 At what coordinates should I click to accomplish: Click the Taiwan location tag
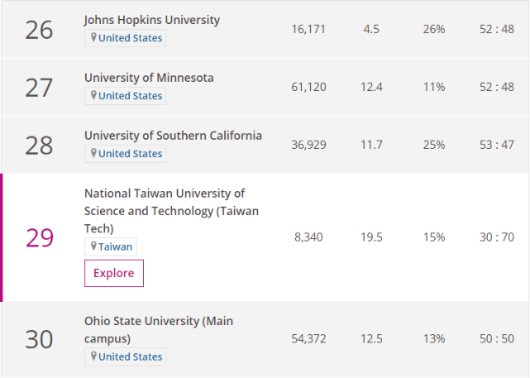(115, 246)
